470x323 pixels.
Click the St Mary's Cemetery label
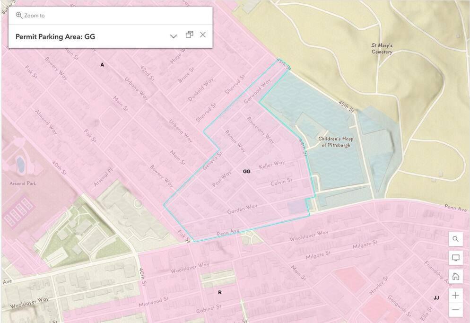pyautogui.click(x=382, y=48)
